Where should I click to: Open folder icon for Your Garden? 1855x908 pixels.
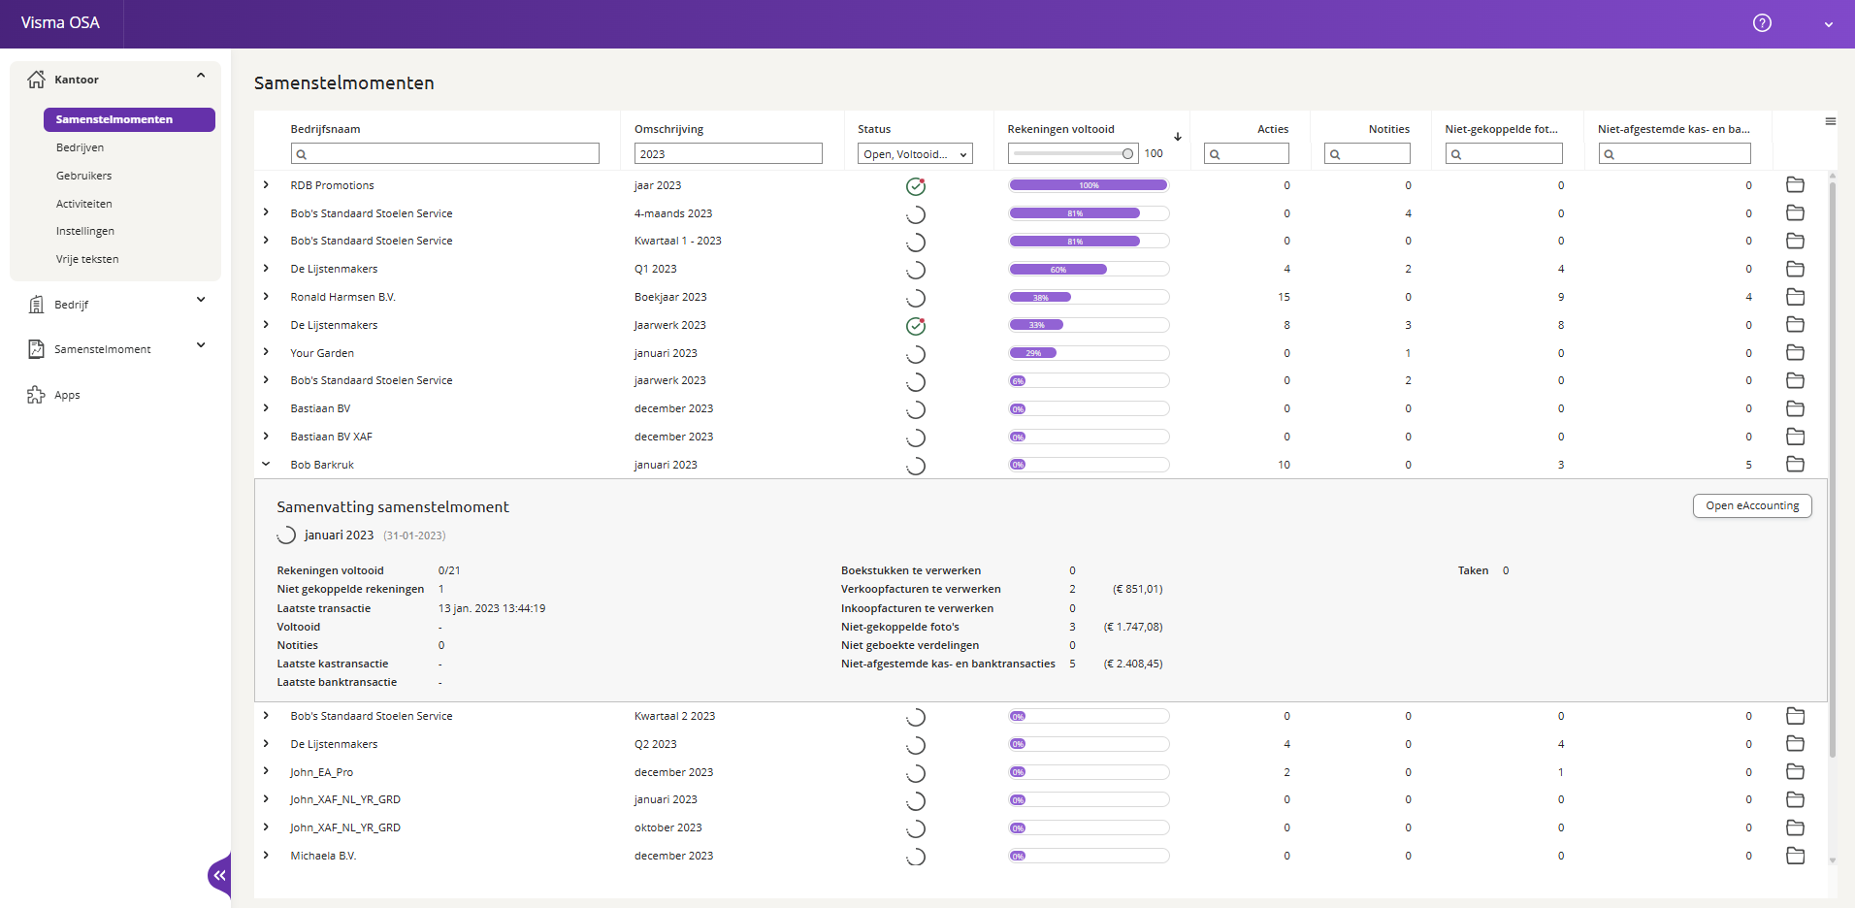click(1795, 352)
